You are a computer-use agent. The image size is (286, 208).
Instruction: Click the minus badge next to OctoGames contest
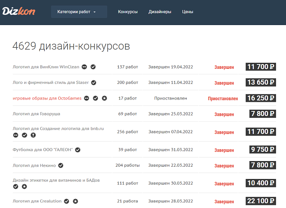pyautogui.click(x=86, y=98)
